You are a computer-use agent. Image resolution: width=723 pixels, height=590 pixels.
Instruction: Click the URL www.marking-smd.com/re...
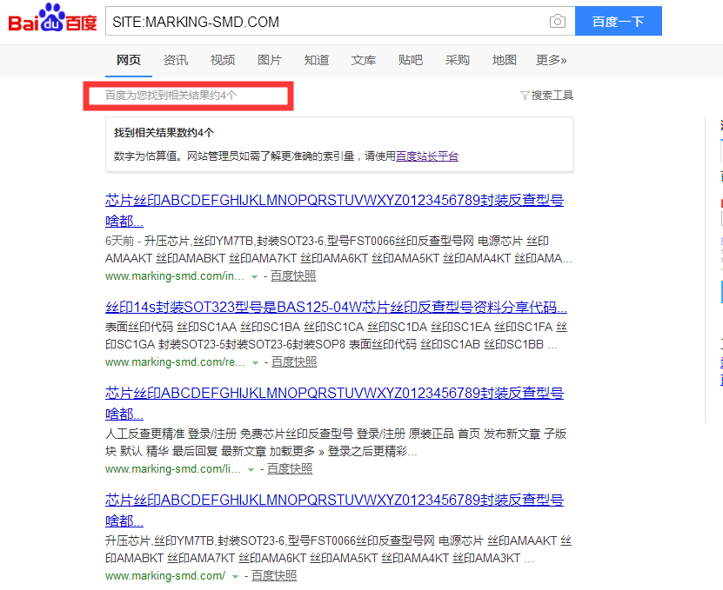point(175,362)
